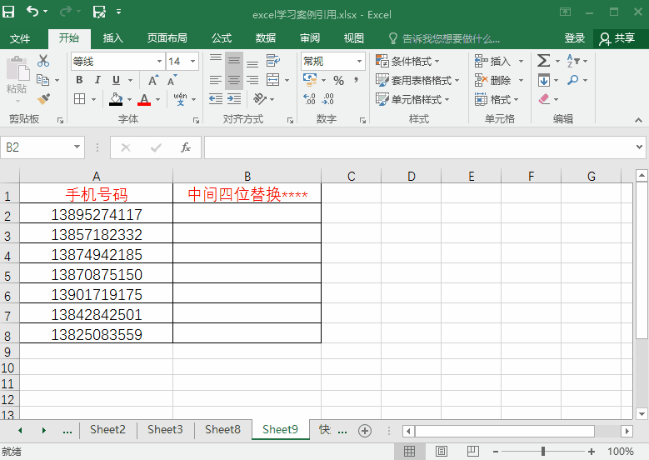
Task: Toggle Italic formatting
Action: (x=97, y=80)
